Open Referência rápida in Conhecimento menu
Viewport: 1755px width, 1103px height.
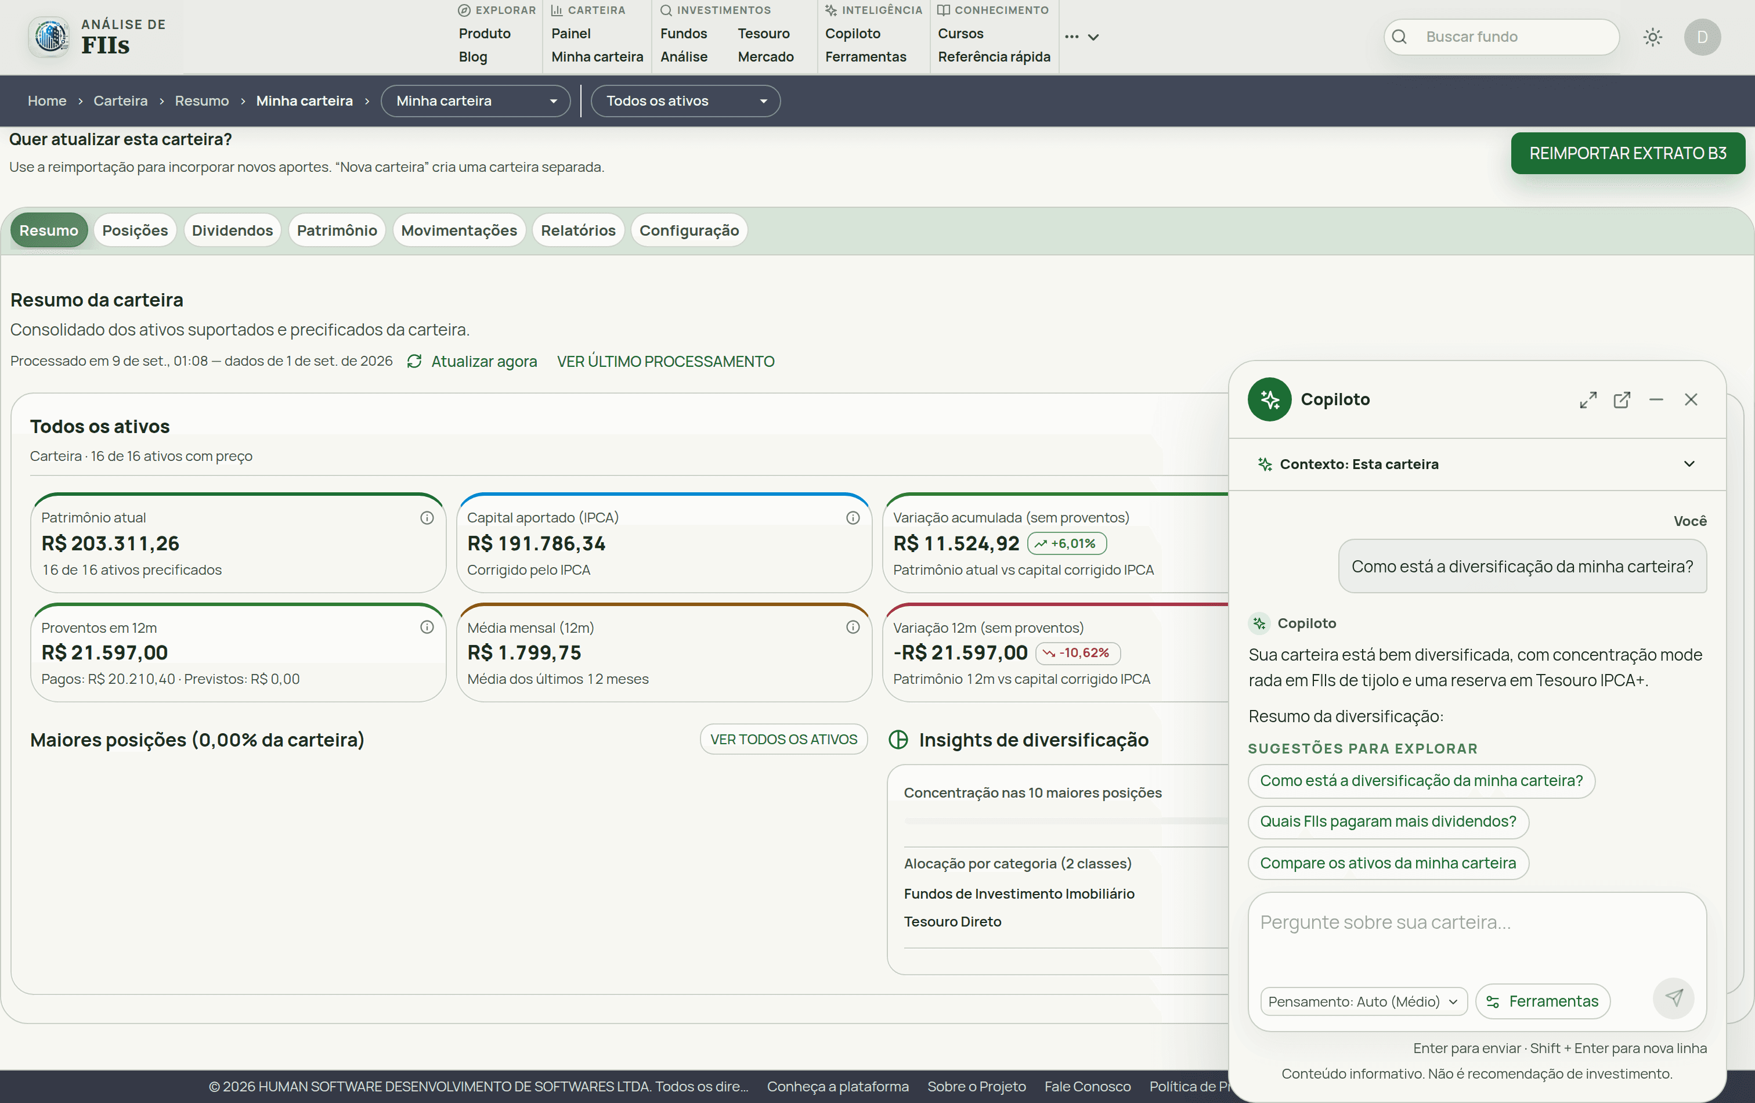point(994,57)
